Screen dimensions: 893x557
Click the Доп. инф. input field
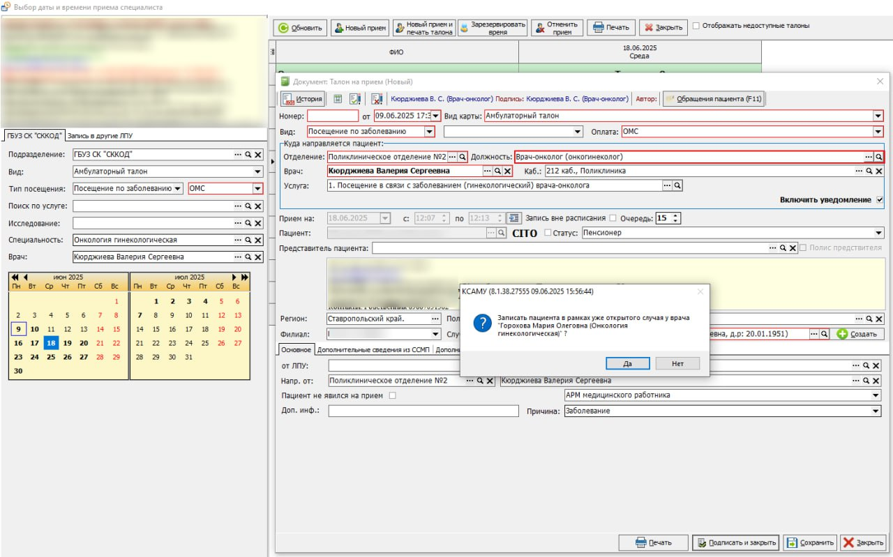point(423,411)
